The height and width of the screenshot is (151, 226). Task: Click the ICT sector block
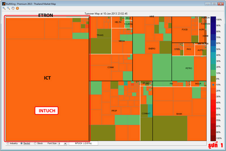tap(47, 78)
